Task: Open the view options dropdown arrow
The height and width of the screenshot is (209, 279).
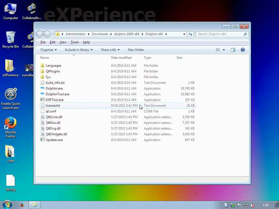Action: point(224,50)
